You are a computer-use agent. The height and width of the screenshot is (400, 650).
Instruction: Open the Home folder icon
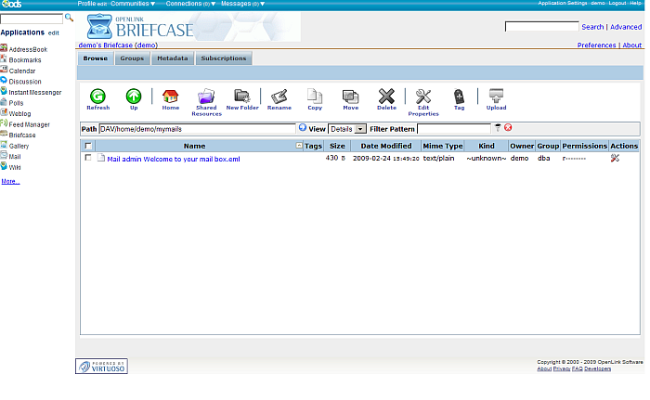[x=170, y=96]
